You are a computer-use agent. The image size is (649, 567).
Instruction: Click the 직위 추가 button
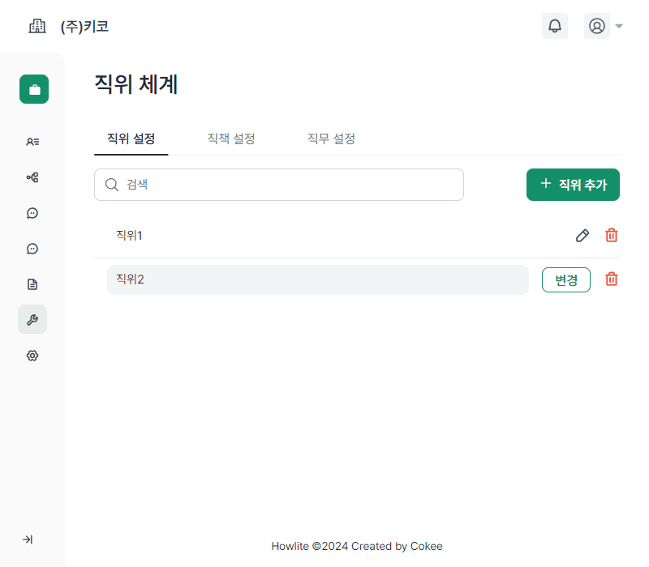[x=573, y=185]
